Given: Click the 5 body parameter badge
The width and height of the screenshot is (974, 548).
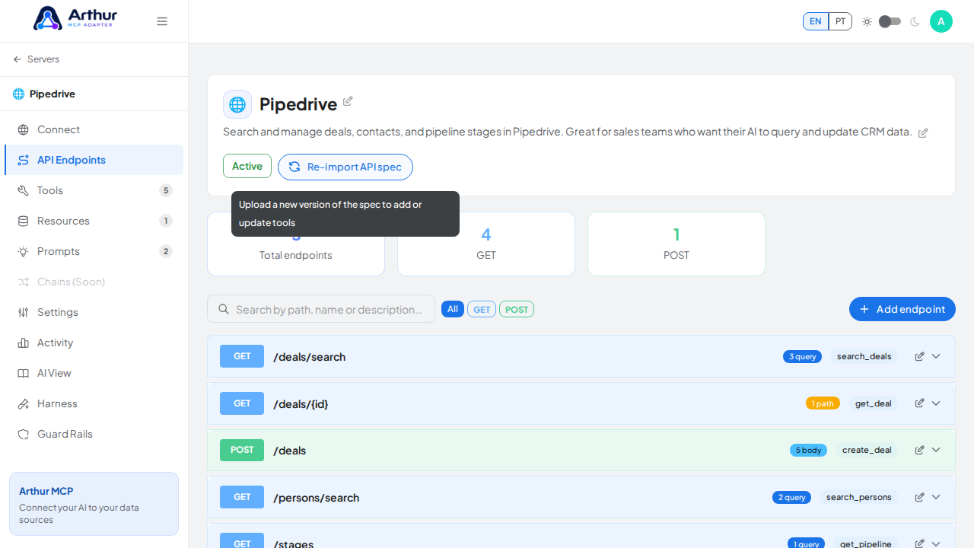Looking at the screenshot, I should click(808, 450).
